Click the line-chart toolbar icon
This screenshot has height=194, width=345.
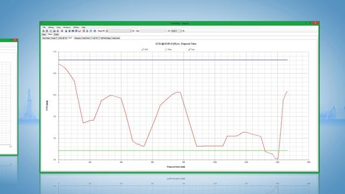coord(79,31)
